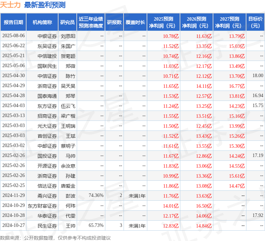Select analyst 梁广楷 cell
265x241 pixels.
pos(68,116)
